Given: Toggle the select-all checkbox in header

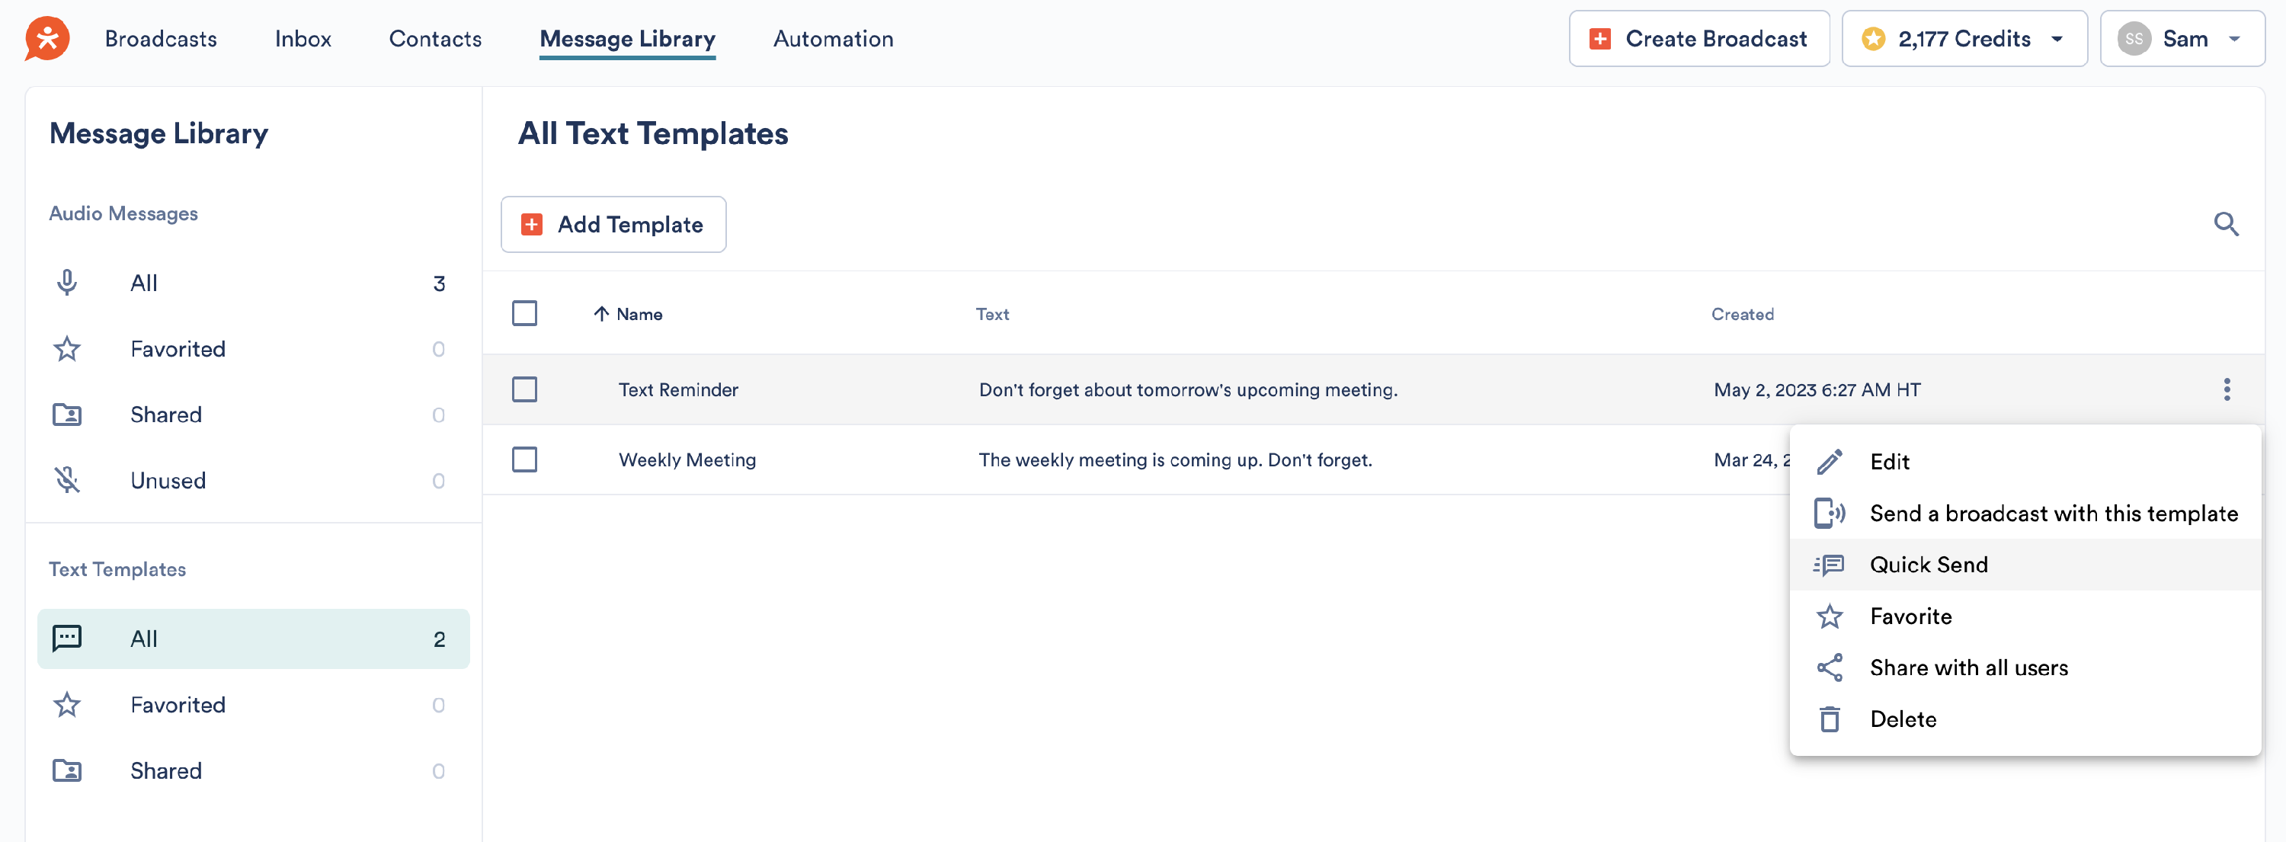Looking at the screenshot, I should 524,314.
